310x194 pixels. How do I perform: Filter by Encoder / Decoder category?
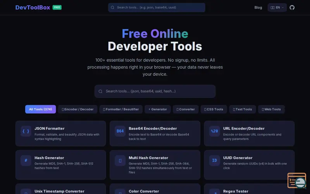pyautogui.click(x=77, y=109)
